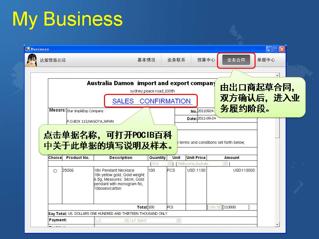Click the scroll down arrow of document panel
The height and width of the screenshot is (239, 319).
click(277, 225)
